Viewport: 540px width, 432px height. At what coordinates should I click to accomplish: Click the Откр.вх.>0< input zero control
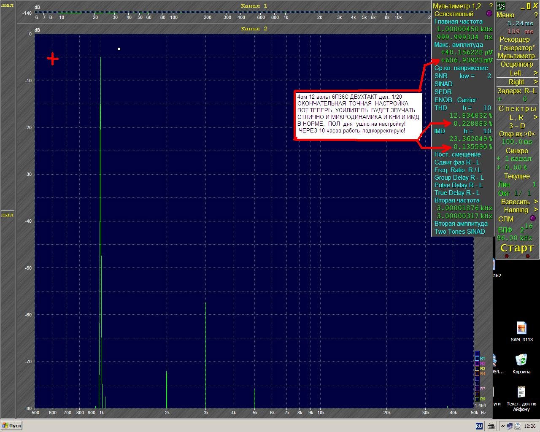(x=517, y=134)
